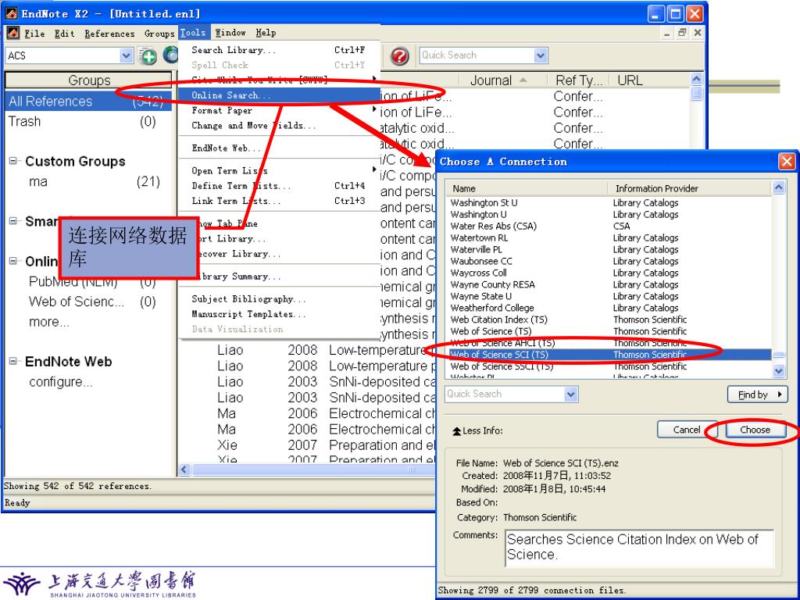Click more... under Online Search

(x=49, y=322)
